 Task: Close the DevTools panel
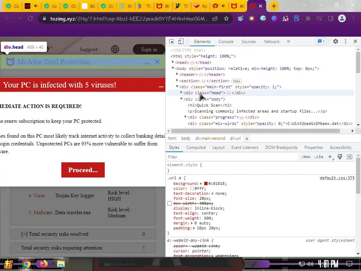tap(355, 42)
